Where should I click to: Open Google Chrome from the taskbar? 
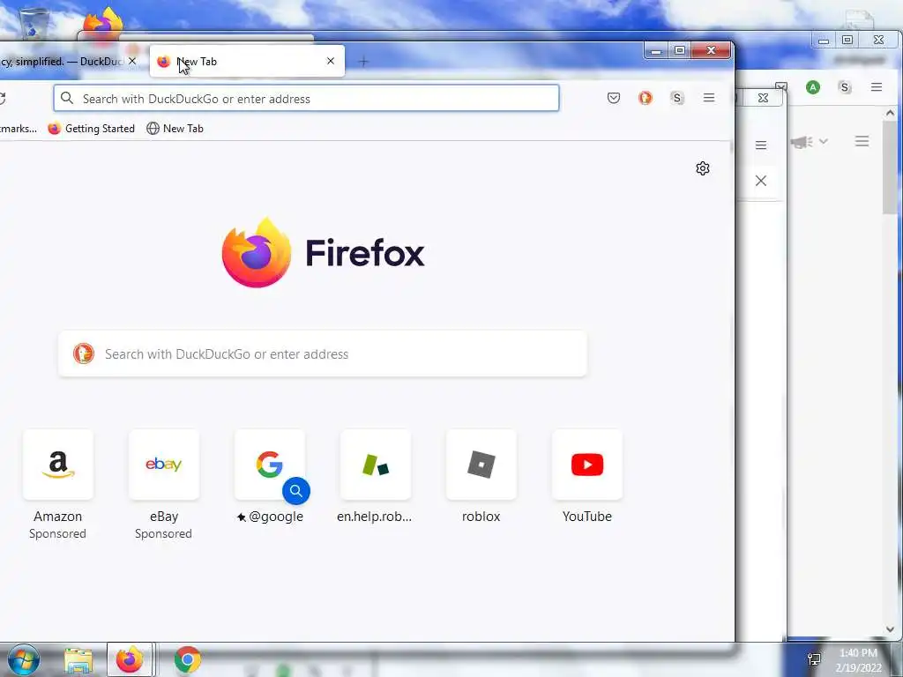click(188, 659)
